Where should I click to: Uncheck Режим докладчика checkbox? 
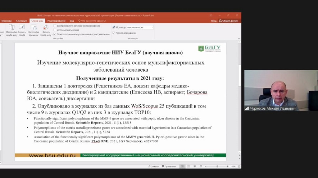click(114, 33)
